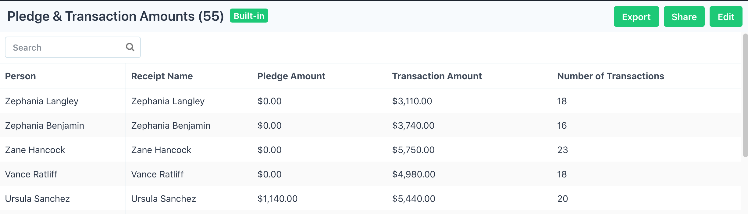Share the Pledge & Transaction report
The height and width of the screenshot is (214, 748).
[x=684, y=16]
